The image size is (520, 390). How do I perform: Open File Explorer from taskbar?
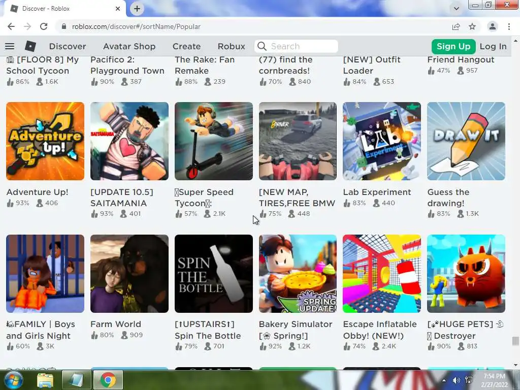pyautogui.click(x=45, y=380)
